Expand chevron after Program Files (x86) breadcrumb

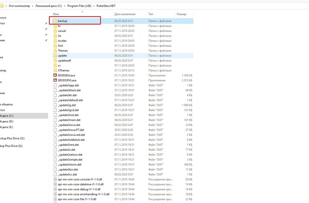click(94, 6)
